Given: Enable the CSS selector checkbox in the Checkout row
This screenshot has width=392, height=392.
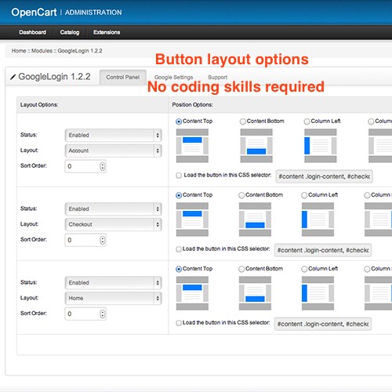Looking at the screenshot, I should point(179,249).
